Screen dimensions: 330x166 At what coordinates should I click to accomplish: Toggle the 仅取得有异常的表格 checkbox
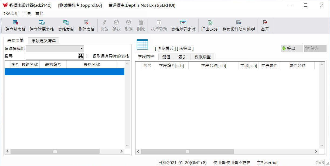click(x=89, y=56)
